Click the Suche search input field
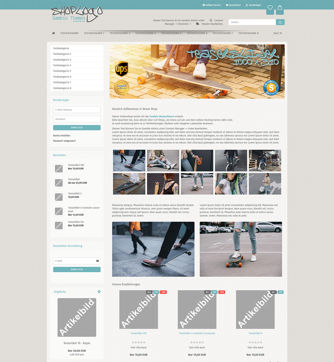The image size is (334, 362). (252, 22)
